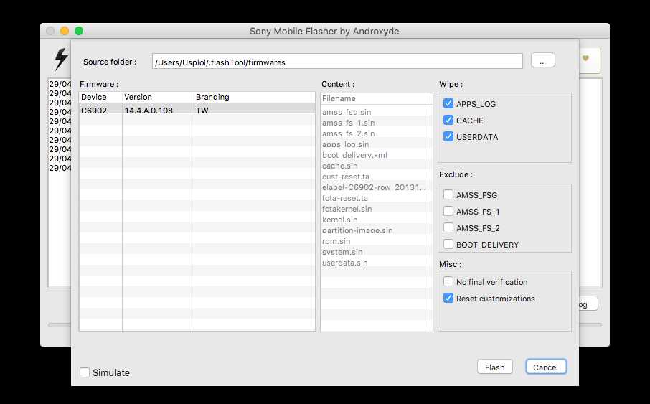Check the BOOT_DELIVERY exclude checkbox

(448, 244)
